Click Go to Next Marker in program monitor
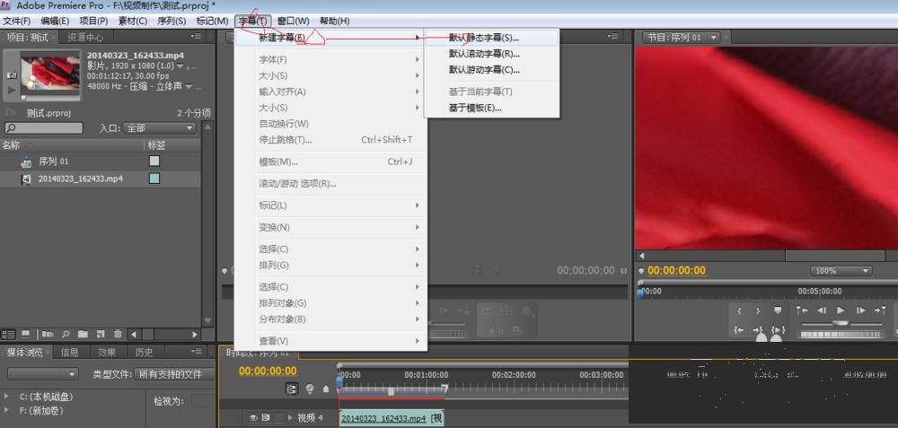The height and width of the screenshot is (428, 898). 880,310
